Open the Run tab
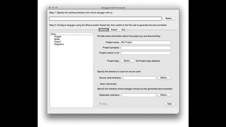This screenshot has height=127, width=226. tap(124, 30)
